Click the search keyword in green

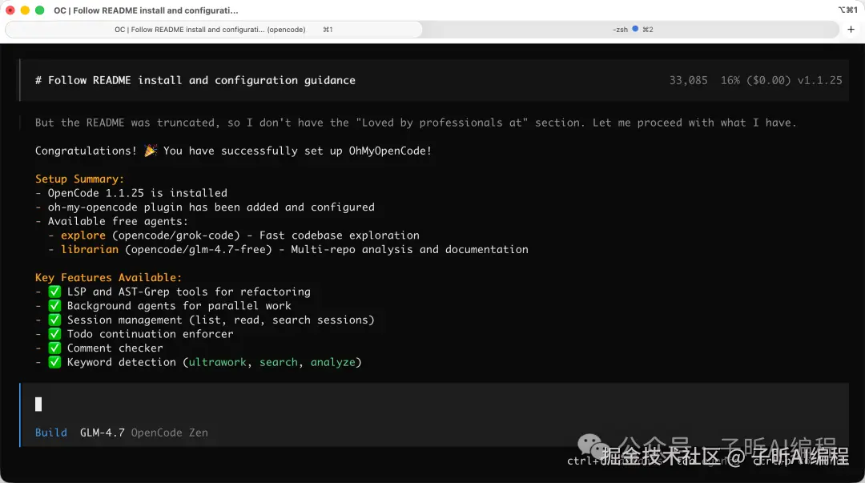[x=279, y=362]
